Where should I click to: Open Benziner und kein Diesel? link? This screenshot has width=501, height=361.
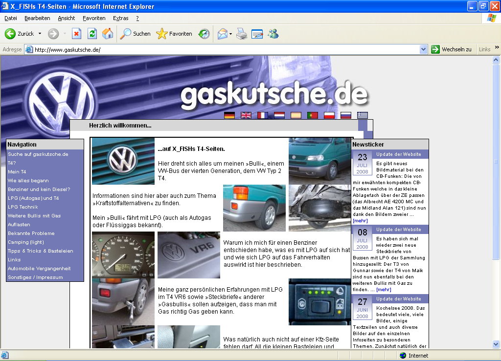coord(39,190)
